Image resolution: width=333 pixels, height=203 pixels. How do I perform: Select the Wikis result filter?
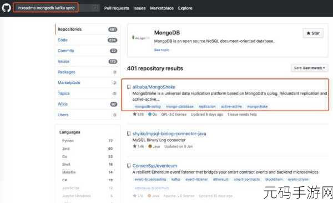point(87,104)
